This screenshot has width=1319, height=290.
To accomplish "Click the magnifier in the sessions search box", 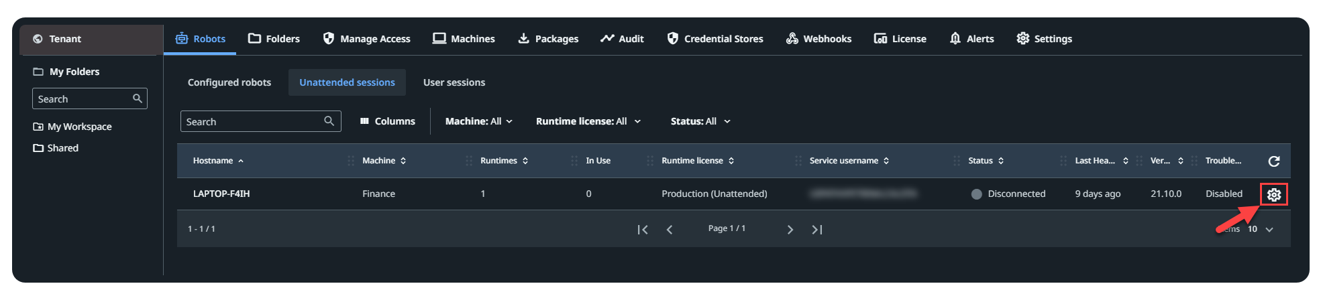I will tap(329, 121).
